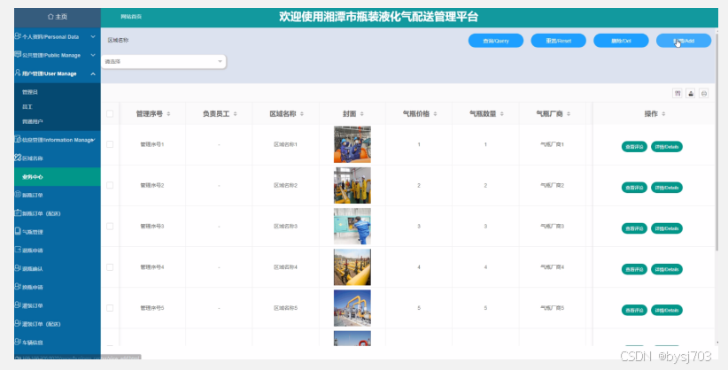Click the cell text 气瓶厂商1
The height and width of the screenshot is (370, 728).
point(552,144)
